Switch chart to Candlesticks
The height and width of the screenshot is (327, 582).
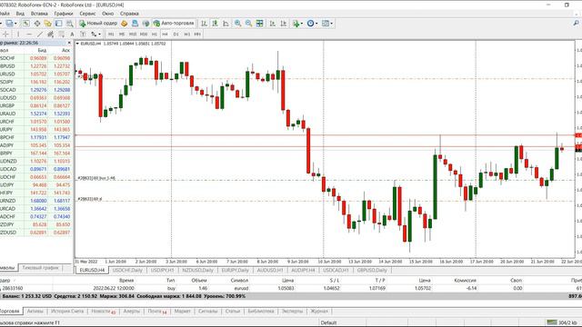coord(215,24)
